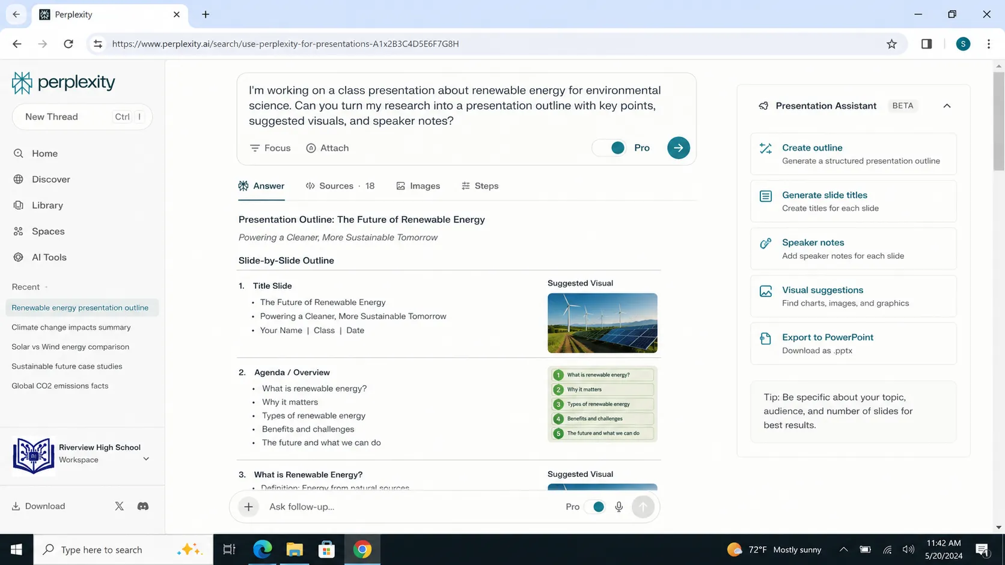Click the site info icon in address bar
Screen dimensions: 1005x565
[x=97, y=44]
